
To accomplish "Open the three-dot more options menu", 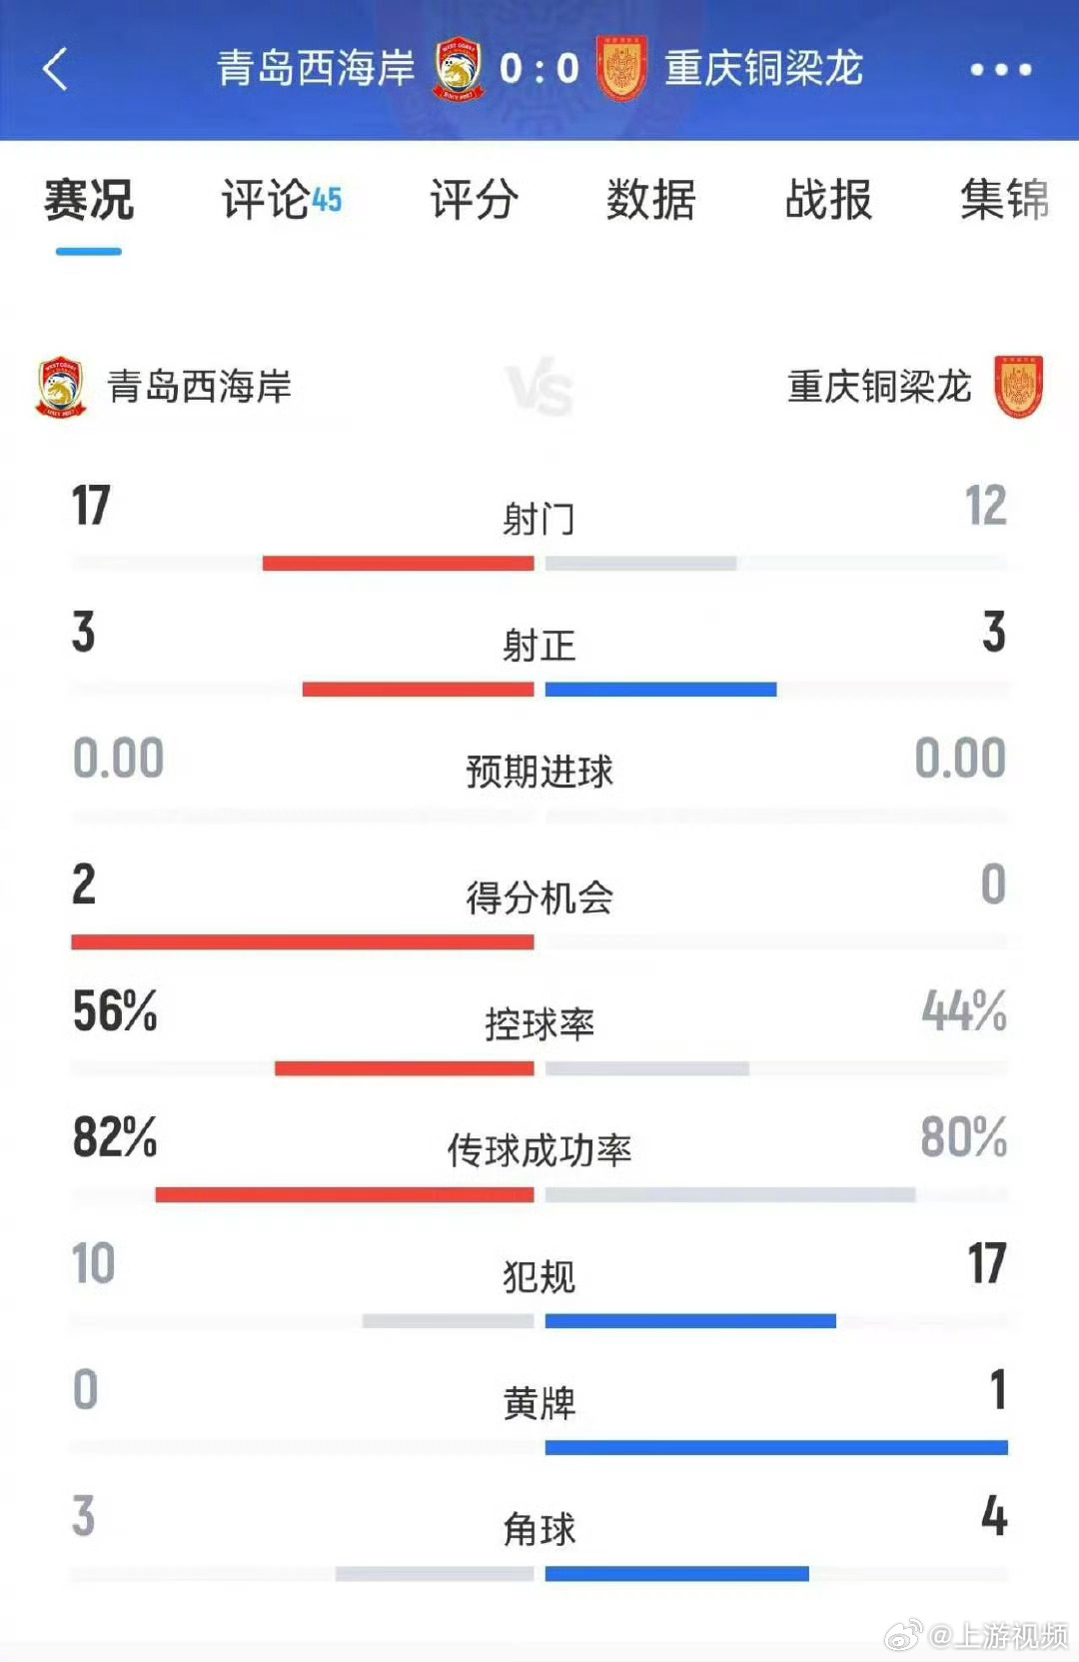I will click(1000, 69).
